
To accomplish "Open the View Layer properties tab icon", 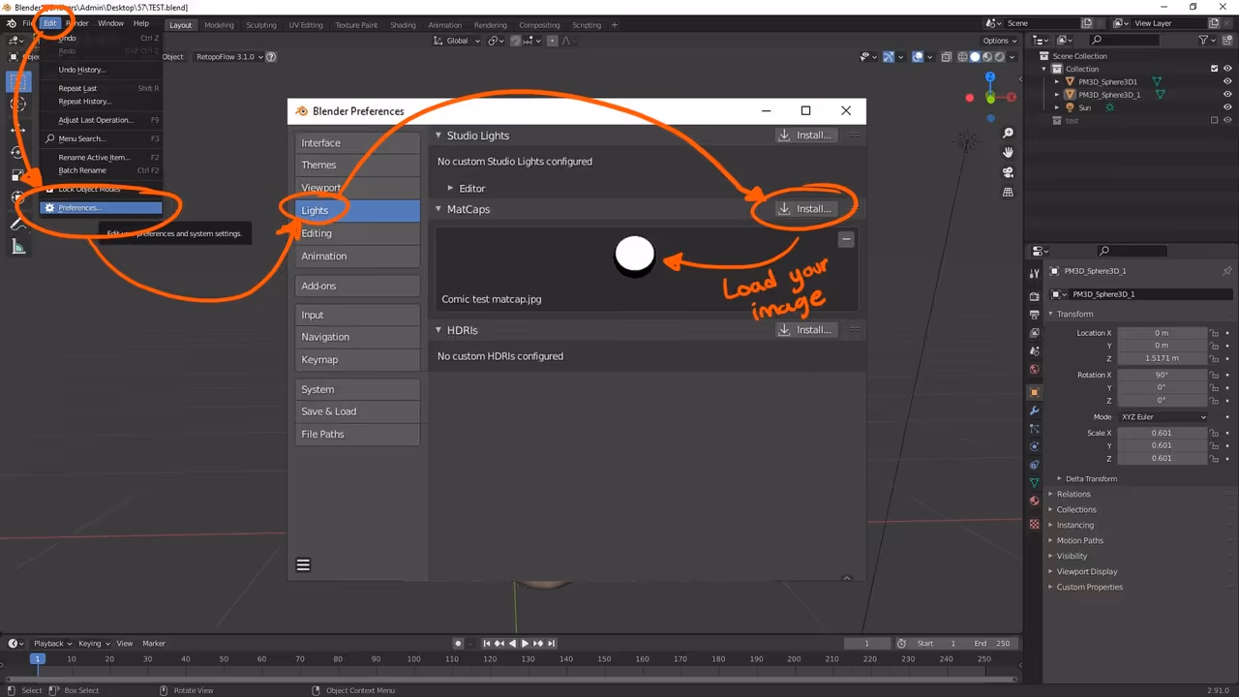I will 1035,333.
